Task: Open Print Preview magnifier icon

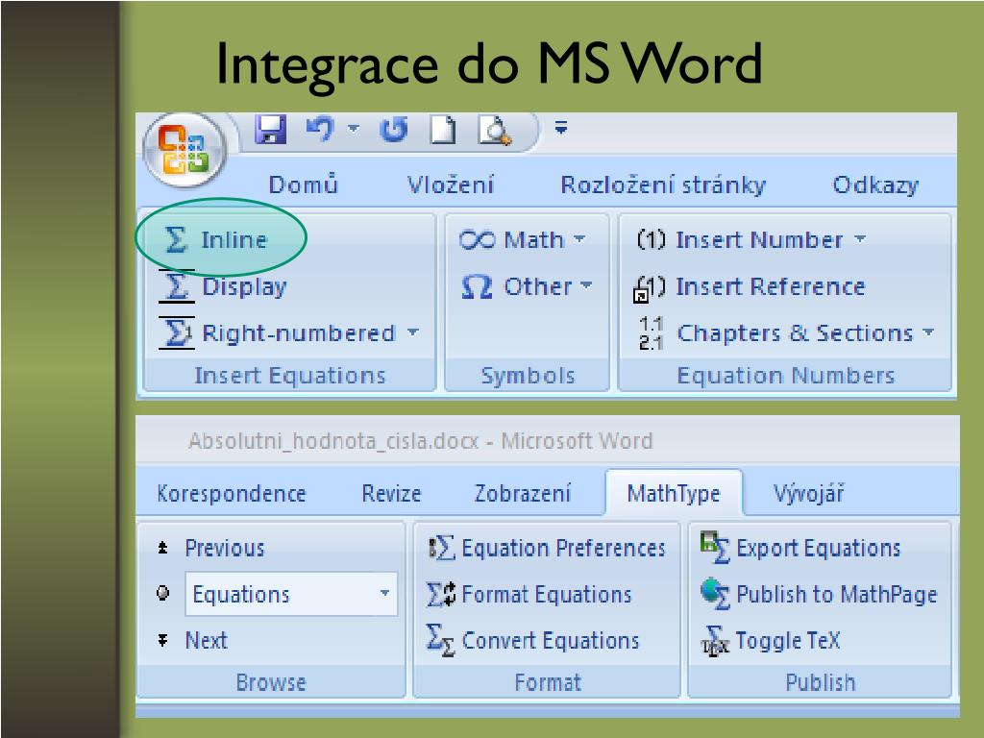Action: coord(495,131)
